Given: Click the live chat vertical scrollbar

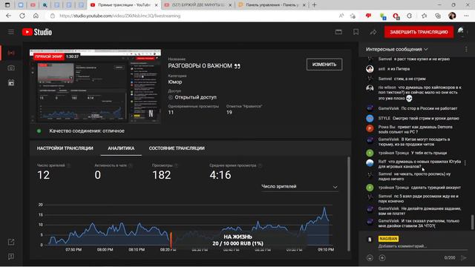Looking at the screenshot, I should (472, 222).
